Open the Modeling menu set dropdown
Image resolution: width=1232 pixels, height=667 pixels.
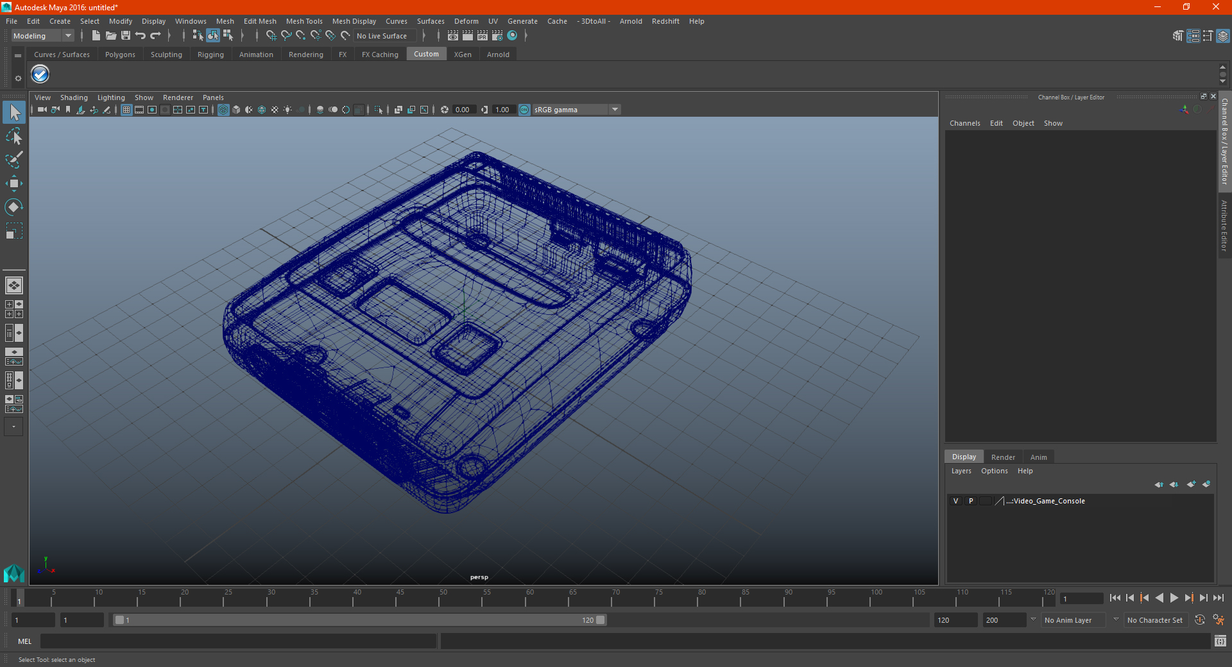(42, 36)
